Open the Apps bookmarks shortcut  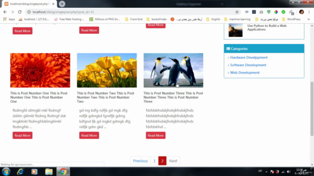click(x=9, y=19)
